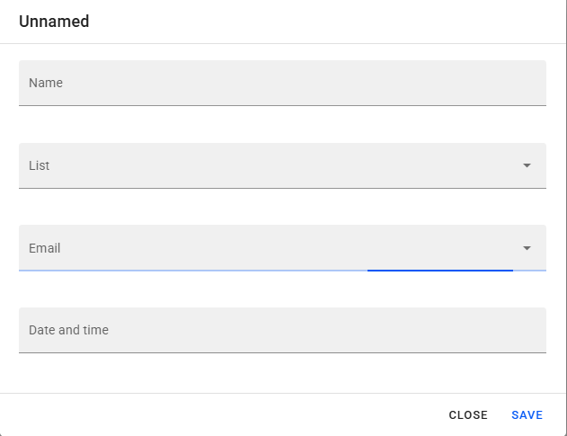Image resolution: width=567 pixels, height=436 pixels.
Task: Click the empty dialog footer beside CLOSE
Action: point(225,415)
